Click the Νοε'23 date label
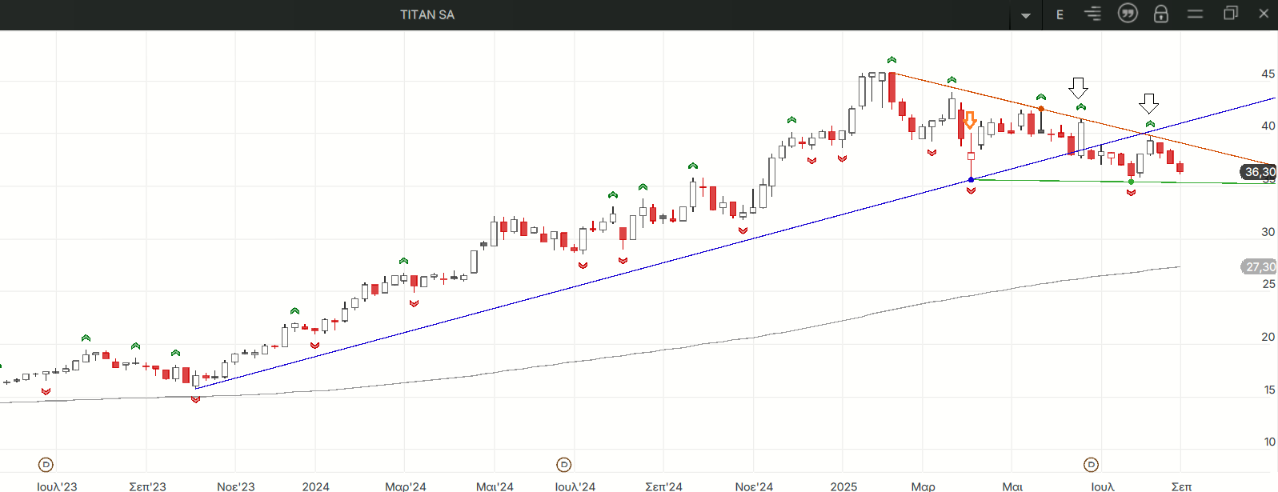Screen dimensions: 1278x492 pyautogui.click(x=236, y=486)
